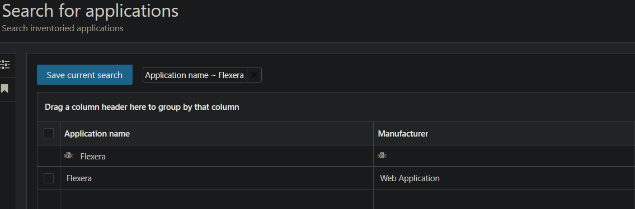This screenshot has height=209, width=635.
Task: Select the Application name ~ Flexera filter chip
Action: pyautogui.click(x=195, y=75)
